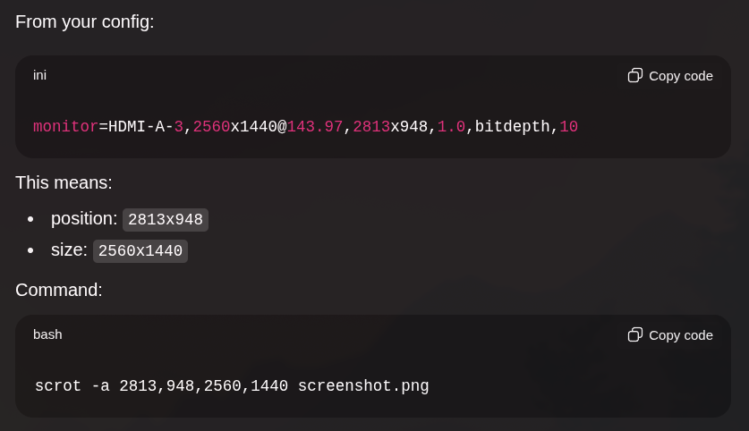Screen dimensions: 749x431
Task: Click the 'Copy code' text above the scrot command
Action: [681, 335]
